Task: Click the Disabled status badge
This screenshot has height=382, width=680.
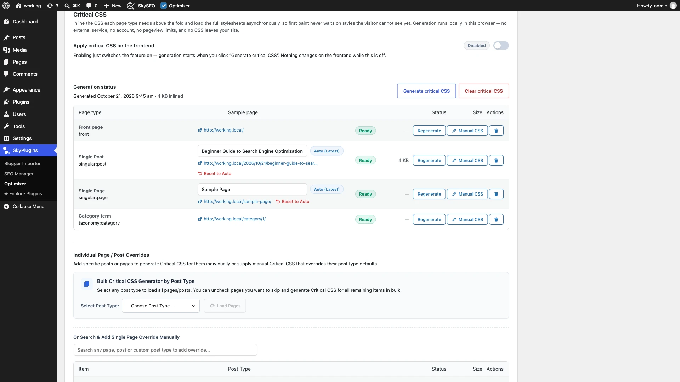Action: click(x=477, y=46)
